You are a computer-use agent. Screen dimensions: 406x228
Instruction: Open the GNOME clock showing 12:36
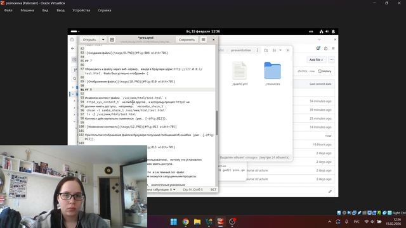(x=203, y=32)
